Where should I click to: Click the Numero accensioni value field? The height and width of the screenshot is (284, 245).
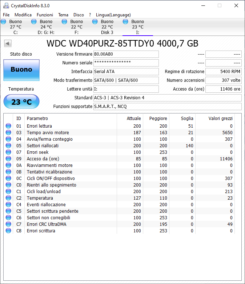click(224, 80)
